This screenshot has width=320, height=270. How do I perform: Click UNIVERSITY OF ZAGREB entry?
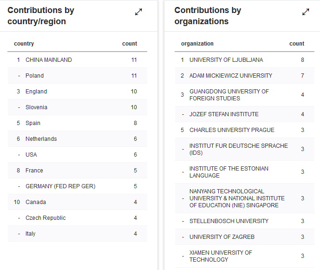[x=222, y=237]
